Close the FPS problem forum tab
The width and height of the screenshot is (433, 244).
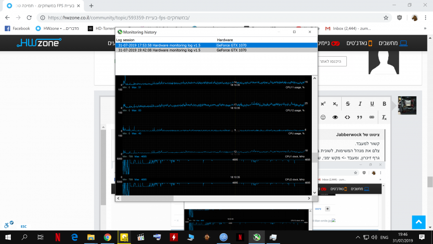click(x=78, y=6)
